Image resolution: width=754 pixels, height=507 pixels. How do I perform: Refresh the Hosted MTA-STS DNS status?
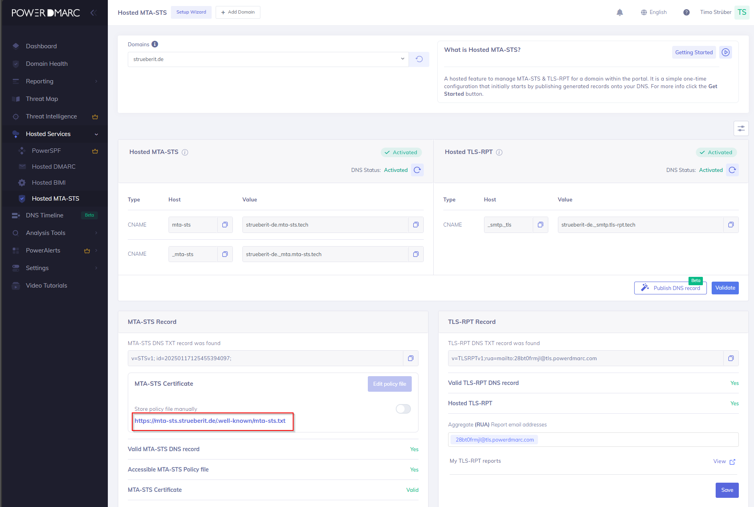(x=417, y=170)
